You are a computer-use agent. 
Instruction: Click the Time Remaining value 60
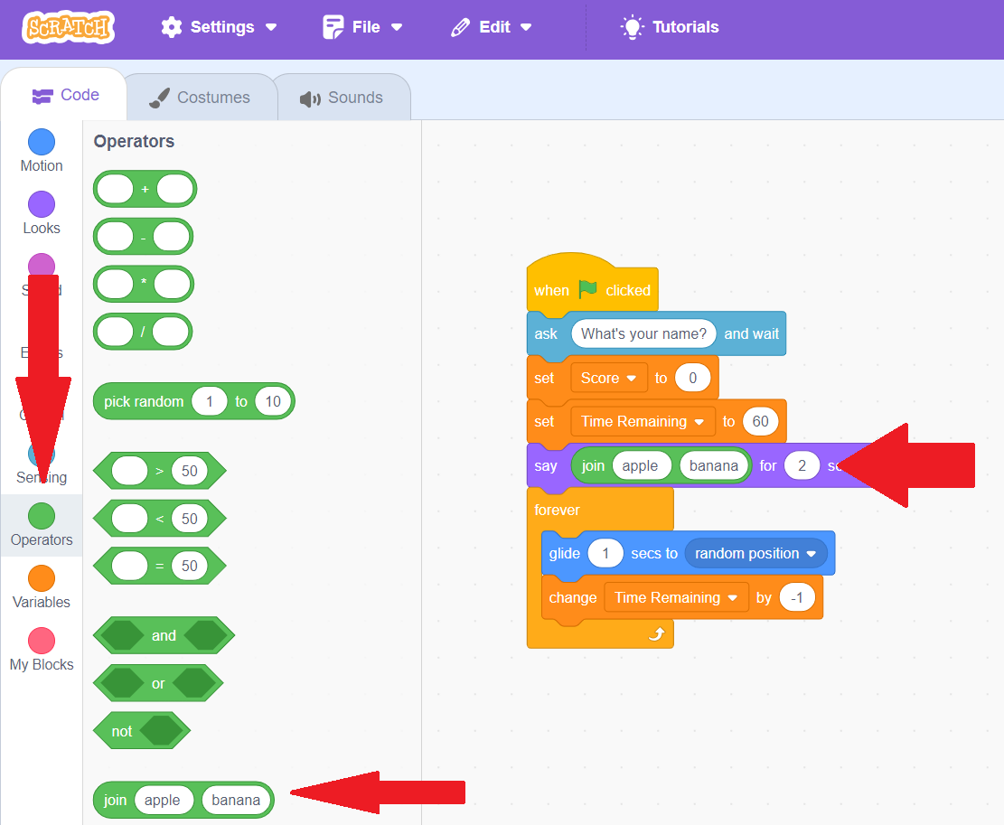click(761, 422)
